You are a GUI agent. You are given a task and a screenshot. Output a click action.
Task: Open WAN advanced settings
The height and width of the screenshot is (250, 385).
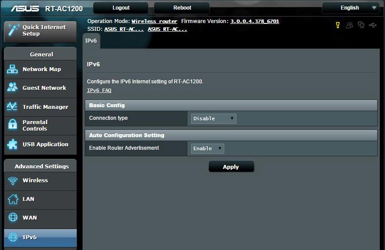tap(40, 219)
